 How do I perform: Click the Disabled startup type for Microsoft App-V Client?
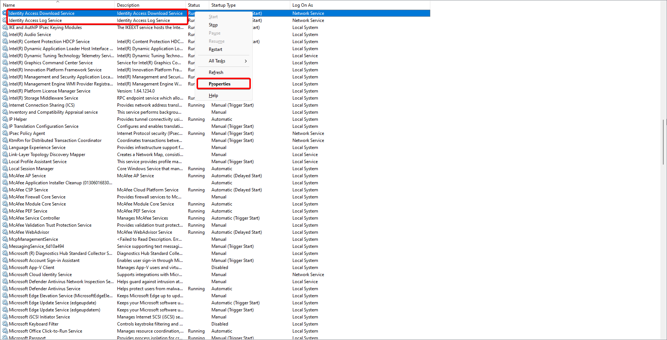pyautogui.click(x=220, y=268)
